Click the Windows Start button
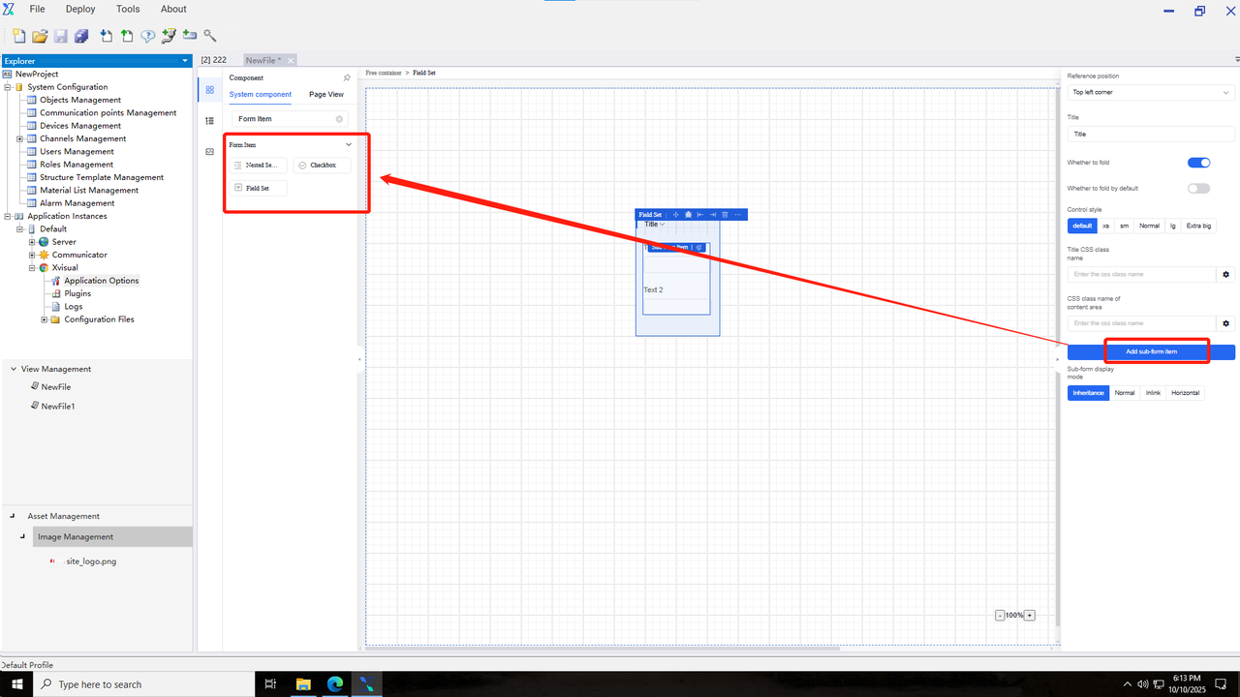1240x697 pixels. 16,684
